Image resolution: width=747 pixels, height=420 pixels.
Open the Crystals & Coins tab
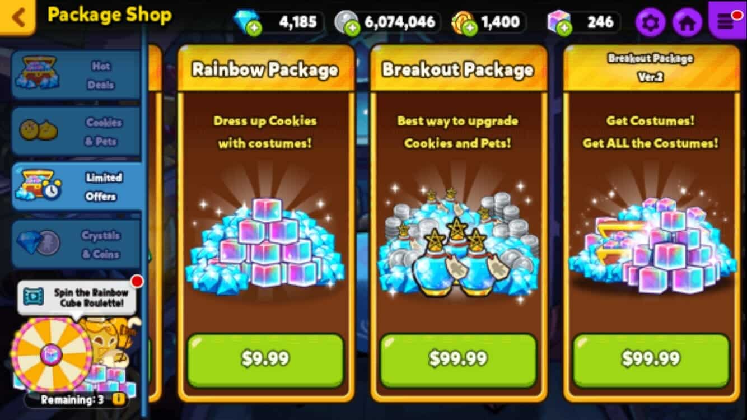coord(76,244)
